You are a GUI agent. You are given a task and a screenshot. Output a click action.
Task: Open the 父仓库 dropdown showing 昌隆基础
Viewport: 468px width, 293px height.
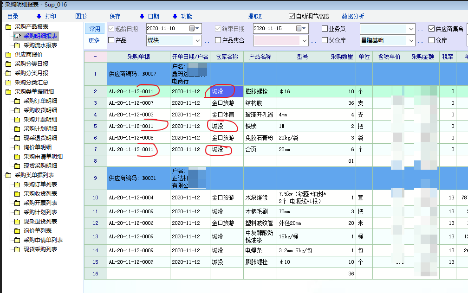(x=410, y=41)
